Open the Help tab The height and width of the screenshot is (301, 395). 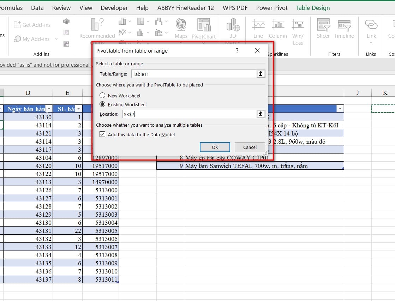(x=142, y=8)
